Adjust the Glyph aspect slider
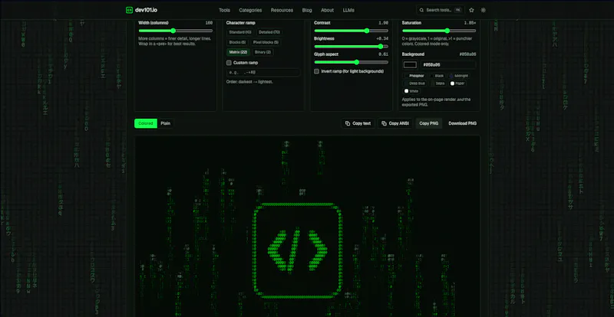Screen dimensions: 614x317 [352, 62]
